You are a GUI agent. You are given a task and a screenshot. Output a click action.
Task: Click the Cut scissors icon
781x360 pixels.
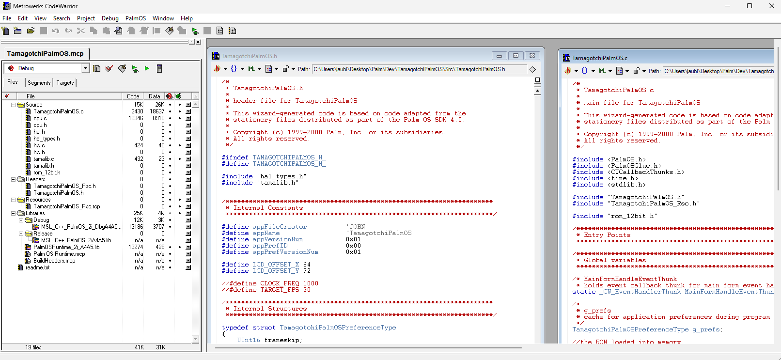(81, 31)
